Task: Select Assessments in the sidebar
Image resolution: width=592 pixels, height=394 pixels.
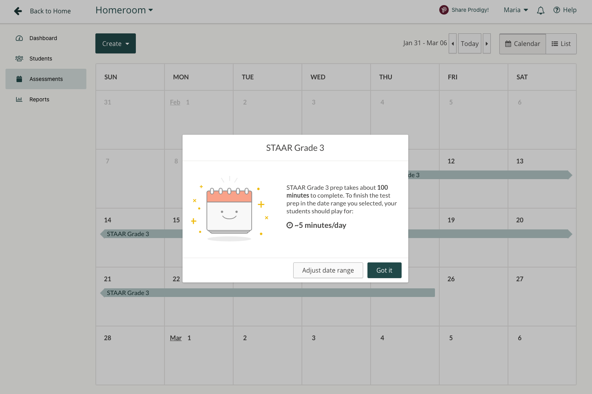Action: (x=46, y=79)
